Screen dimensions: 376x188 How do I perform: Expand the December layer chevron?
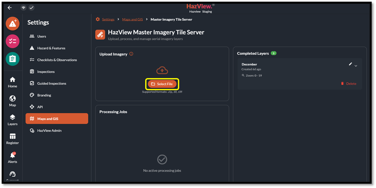pyautogui.click(x=356, y=66)
